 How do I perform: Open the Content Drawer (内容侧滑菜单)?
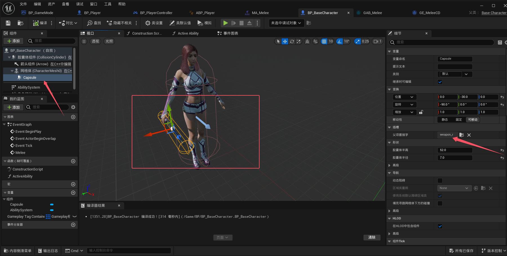click(18, 251)
